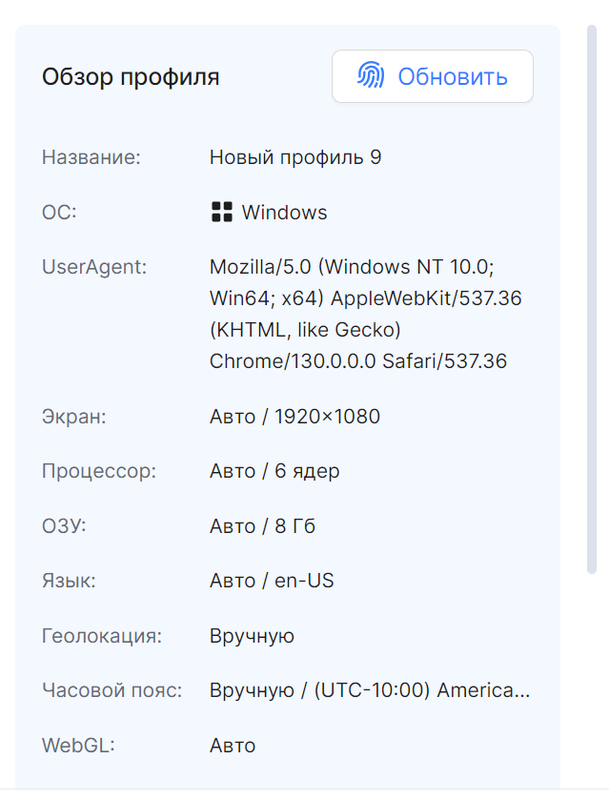This screenshot has height=800, width=609.
Task: Click the processor value Авто / 6 ядер
Action: [274, 471]
